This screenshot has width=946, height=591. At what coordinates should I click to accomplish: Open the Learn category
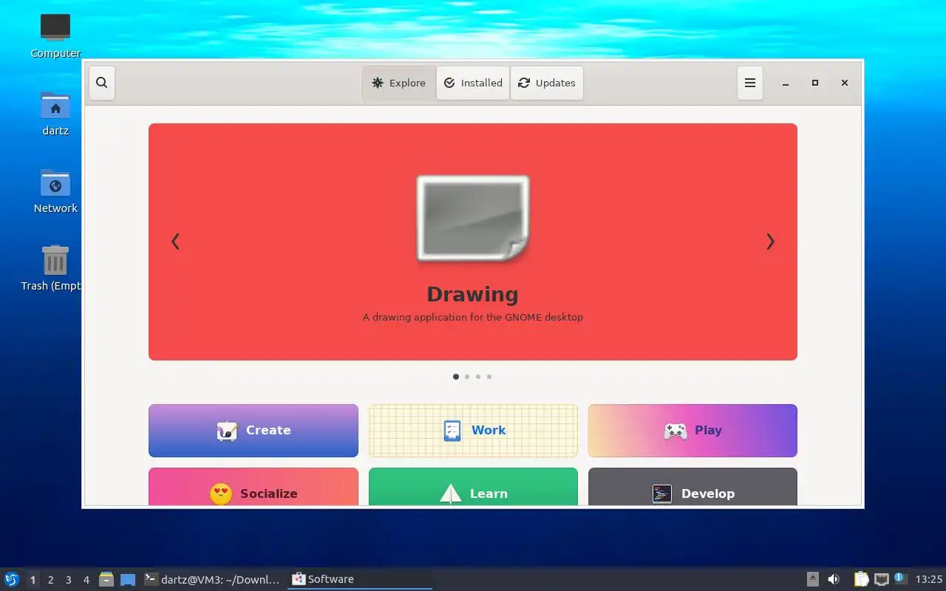pyautogui.click(x=473, y=487)
